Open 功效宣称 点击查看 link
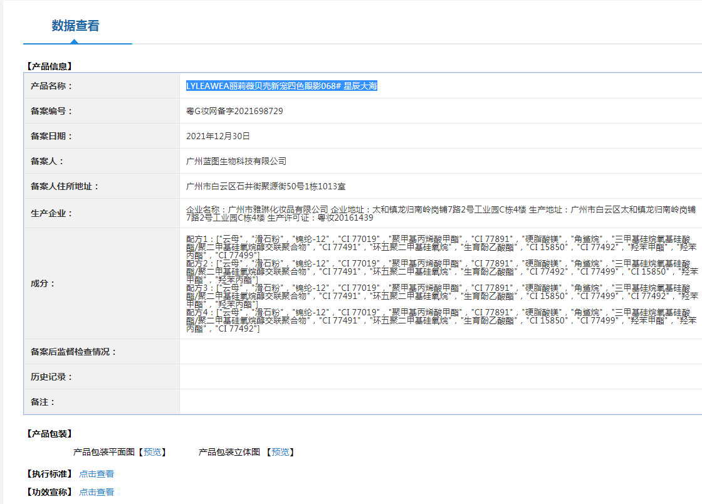This screenshot has width=702, height=504. pos(97,492)
